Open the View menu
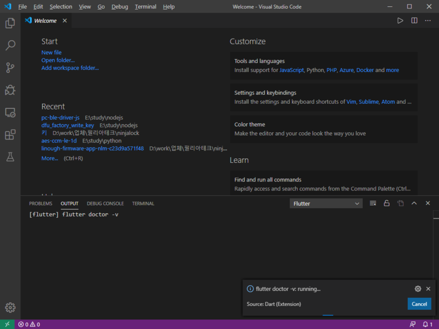Screen dimensions: 439x329 85,7
